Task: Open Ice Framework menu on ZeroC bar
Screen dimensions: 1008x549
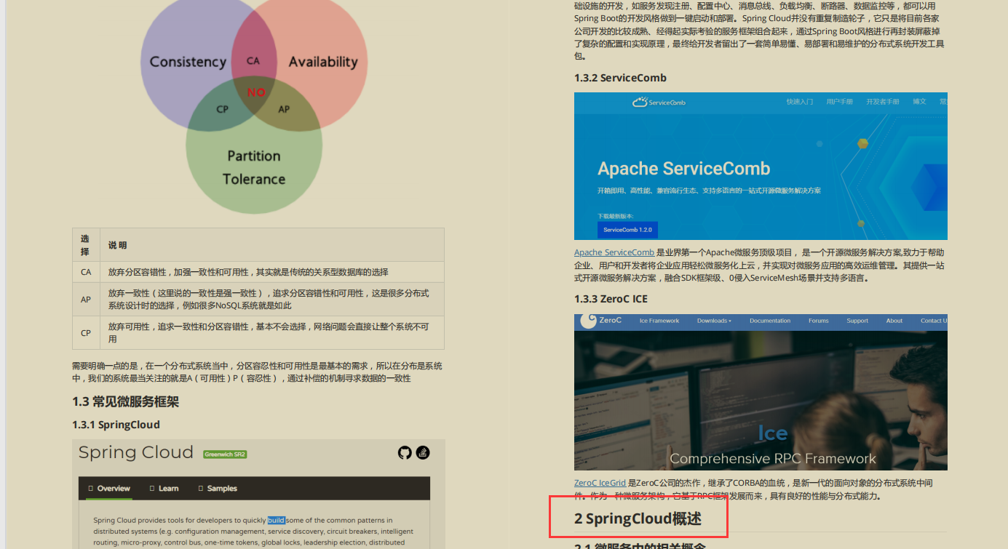Action: (659, 321)
